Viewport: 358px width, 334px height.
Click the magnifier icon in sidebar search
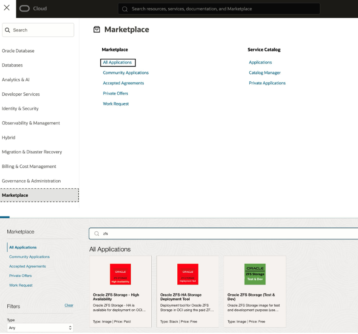pos(8,30)
